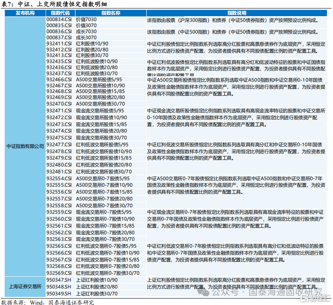The image size is (333, 305).
Task: Click 上证红利股债30/70 name cell
Action: click(x=97, y=294)
